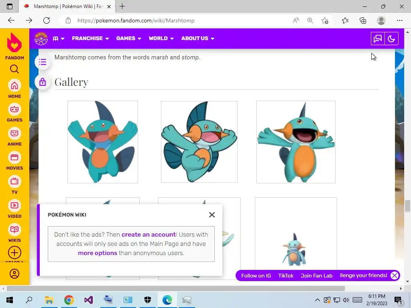Open Visual Studio from taskbar
The image size is (411, 308).
click(89, 300)
